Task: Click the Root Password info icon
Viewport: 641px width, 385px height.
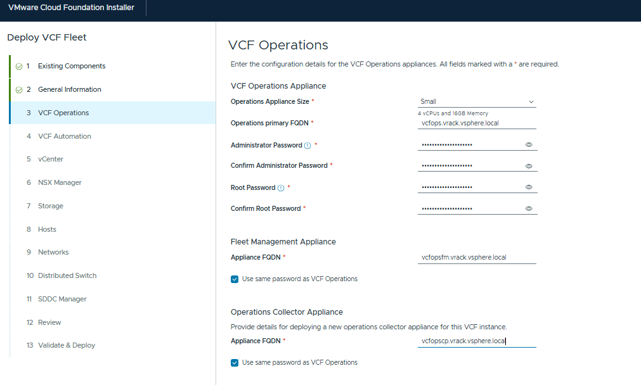Action: click(281, 188)
